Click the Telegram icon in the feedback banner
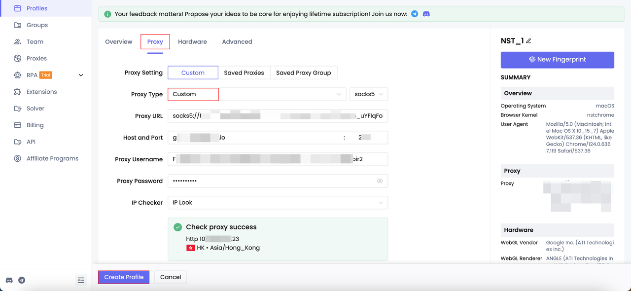The height and width of the screenshot is (291, 631). (x=415, y=14)
